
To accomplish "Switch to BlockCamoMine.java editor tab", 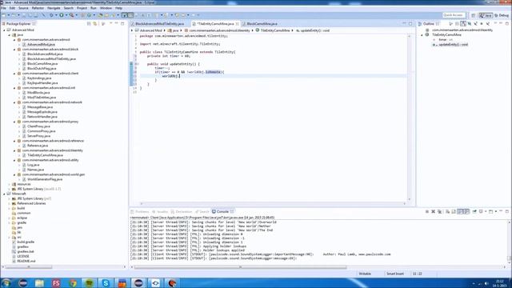I will click(x=262, y=24).
